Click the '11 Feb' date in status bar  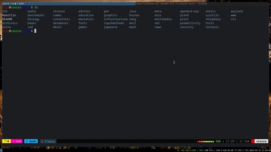244,141
